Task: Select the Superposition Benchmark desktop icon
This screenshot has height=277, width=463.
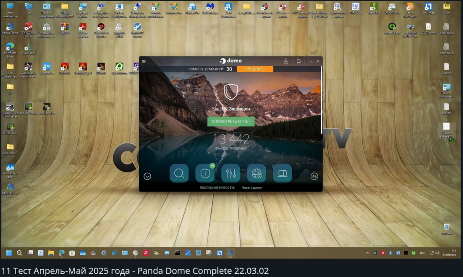Action: [28, 70]
